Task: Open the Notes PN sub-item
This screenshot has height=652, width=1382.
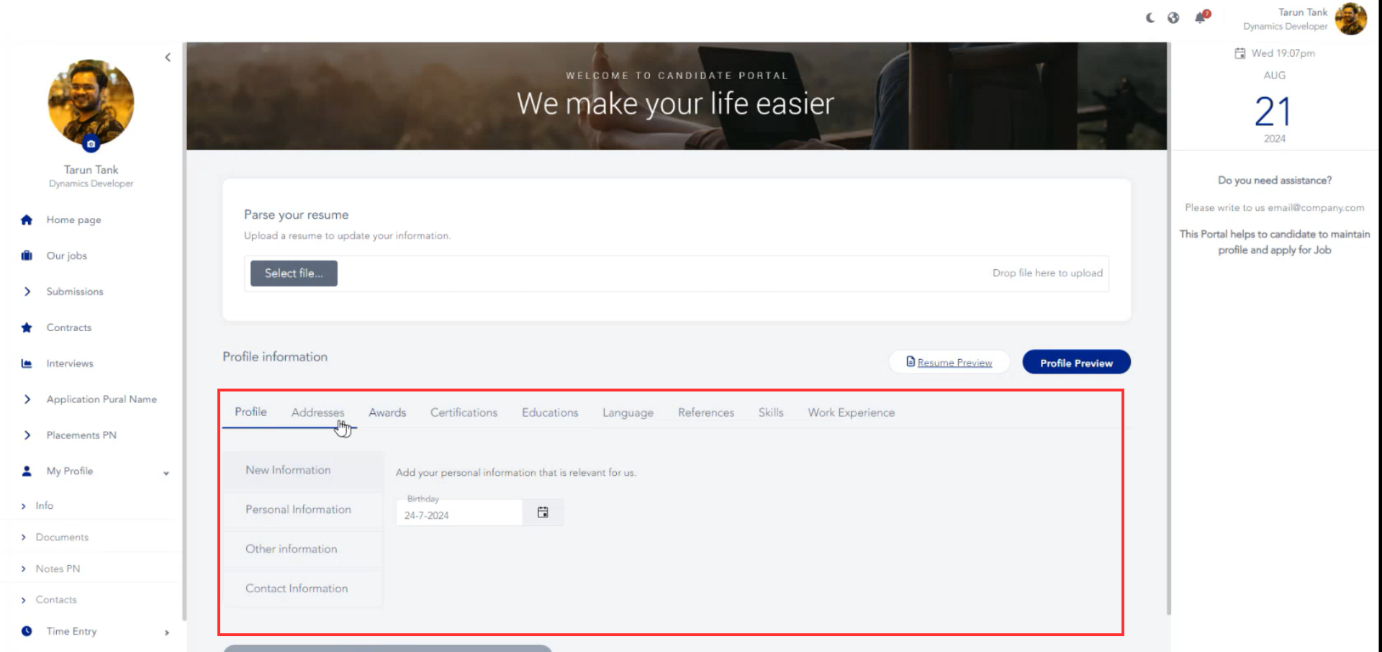Action: click(58, 569)
